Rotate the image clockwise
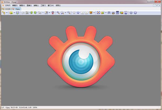Viewport: 162px width, 110px height. pyautogui.click(x=35, y=13)
